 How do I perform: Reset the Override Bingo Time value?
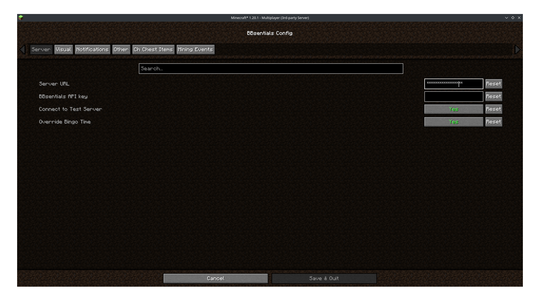[x=494, y=121]
